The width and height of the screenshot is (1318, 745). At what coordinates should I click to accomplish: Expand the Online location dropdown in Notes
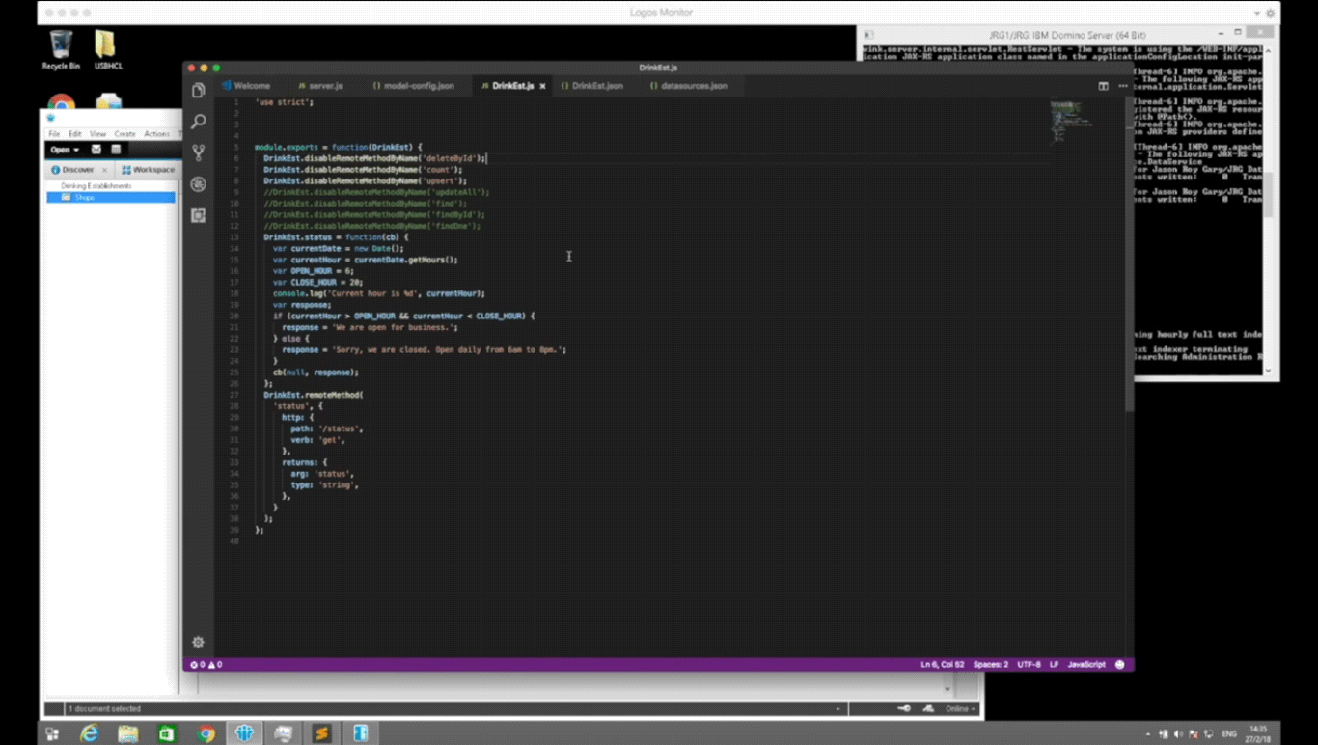(x=961, y=708)
